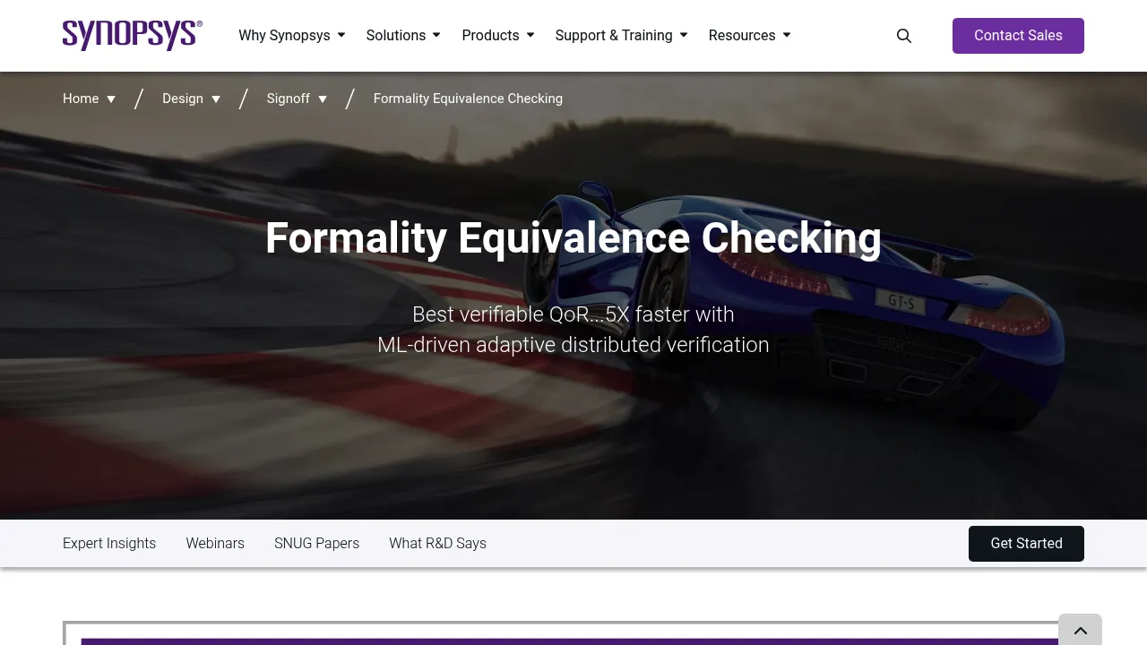Open the Solutions menu

(403, 35)
